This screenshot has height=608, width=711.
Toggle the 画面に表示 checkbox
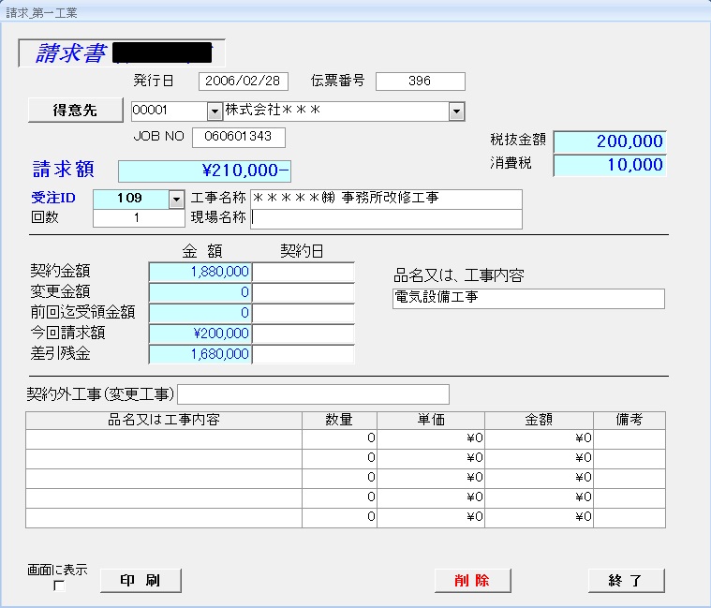[60, 586]
